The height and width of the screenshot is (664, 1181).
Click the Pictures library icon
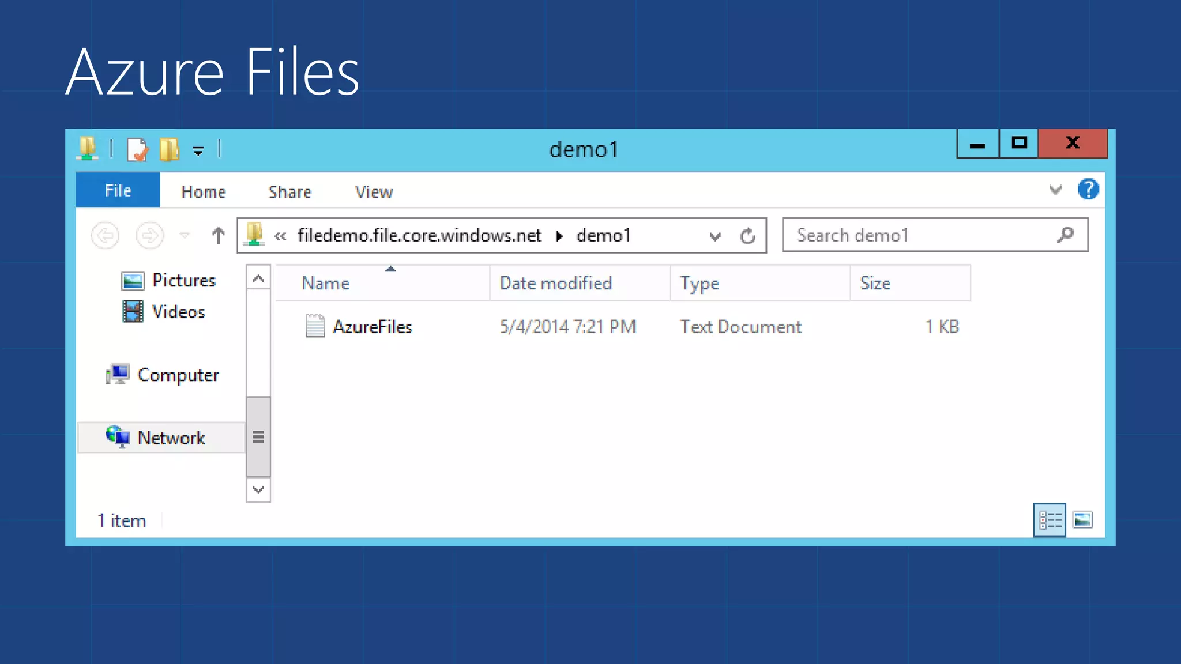(x=133, y=281)
